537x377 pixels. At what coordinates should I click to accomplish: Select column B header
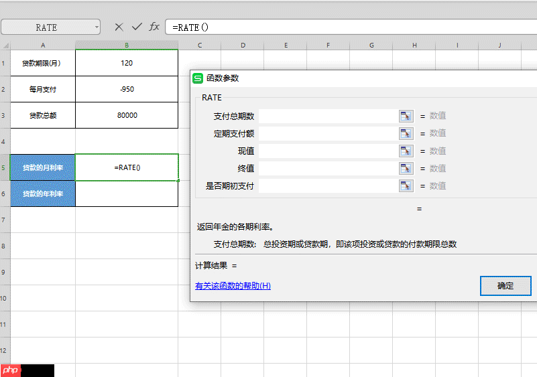[x=127, y=45]
